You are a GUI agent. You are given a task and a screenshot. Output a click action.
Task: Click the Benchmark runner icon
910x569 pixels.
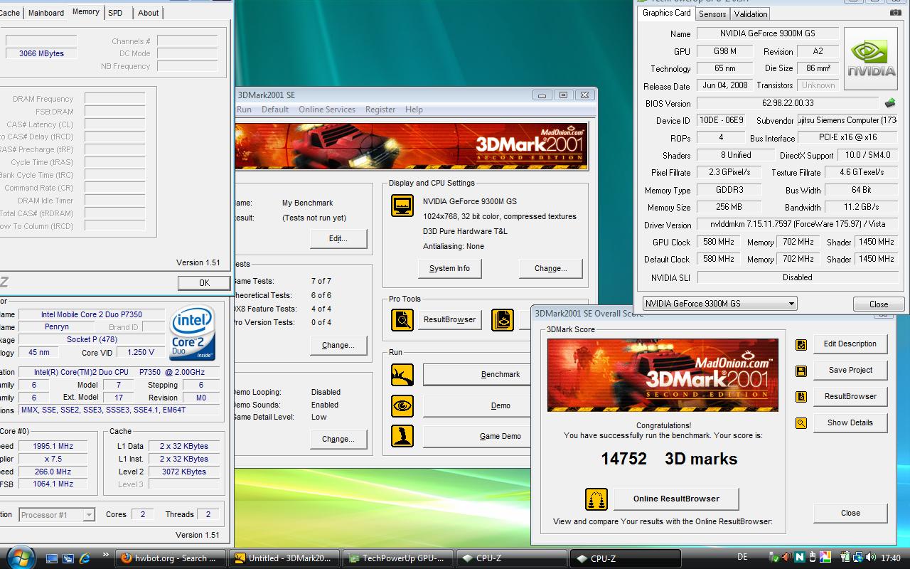click(x=402, y=375)
